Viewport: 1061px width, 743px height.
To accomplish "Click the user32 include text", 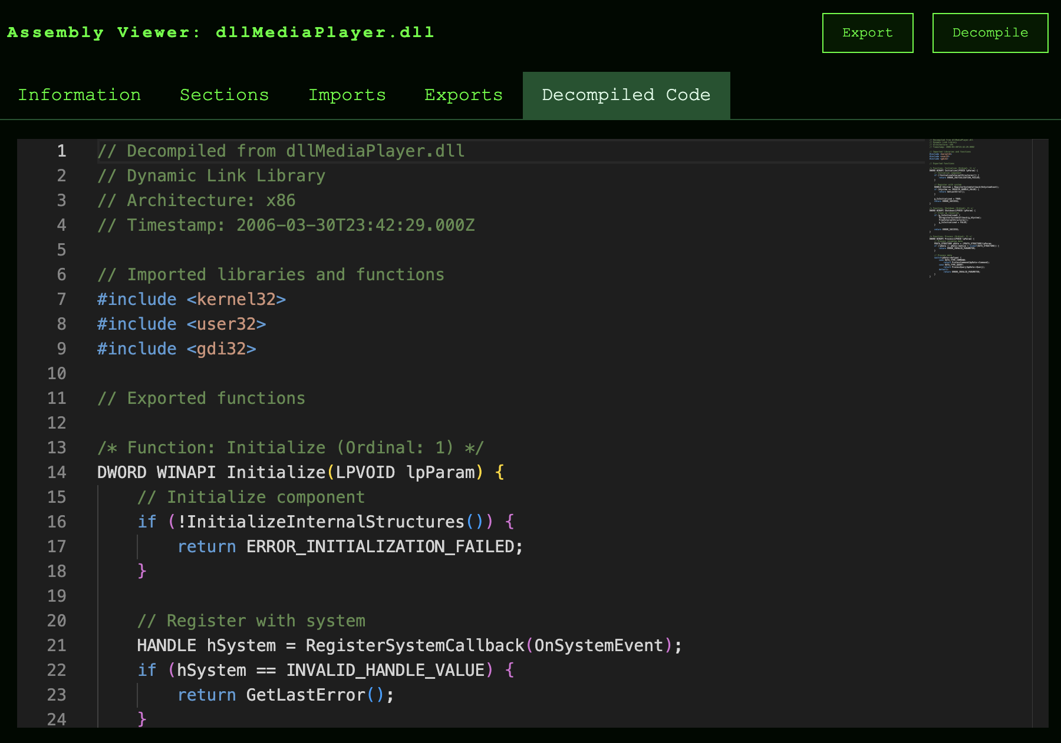I will [226, 324].
